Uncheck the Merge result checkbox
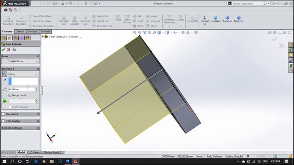 10,95
